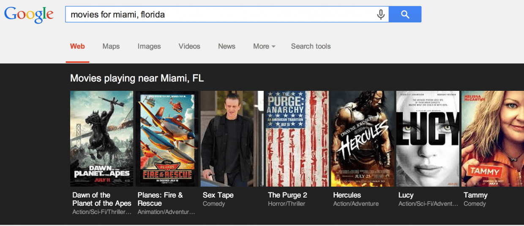Open the Videos tab
The image size is (524, 226).
[x=189, y=46]
